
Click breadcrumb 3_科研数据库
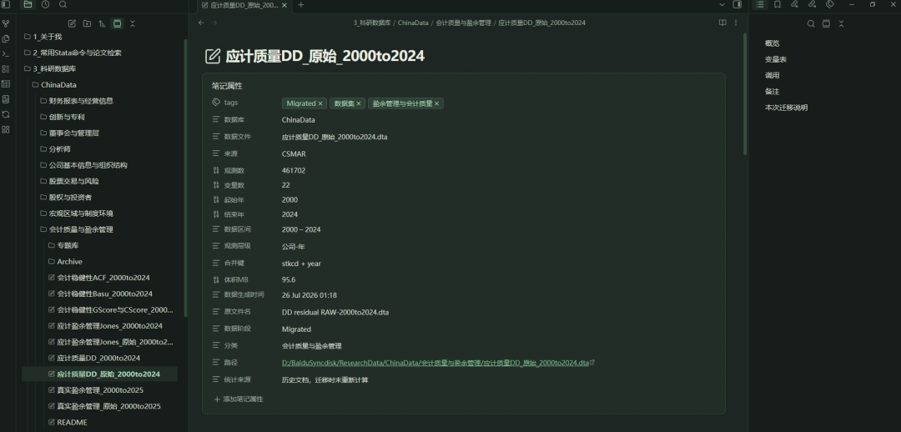click(372, 23)
